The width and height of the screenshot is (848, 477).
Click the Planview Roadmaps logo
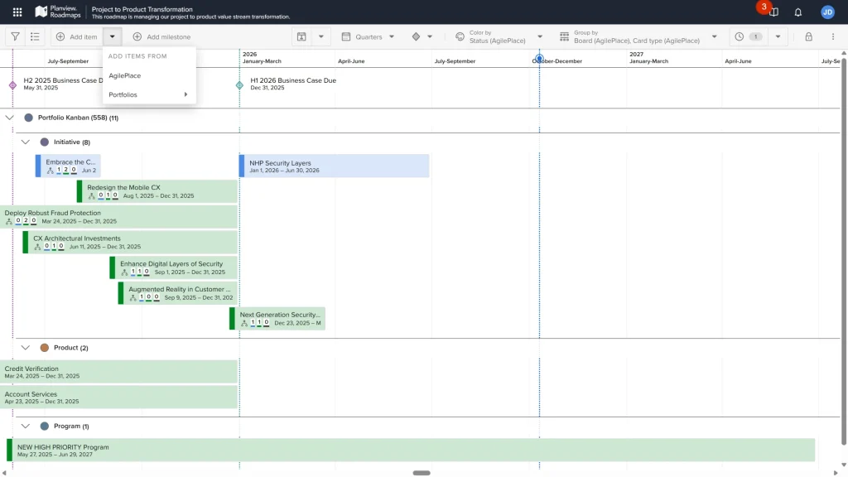(58, 12)
